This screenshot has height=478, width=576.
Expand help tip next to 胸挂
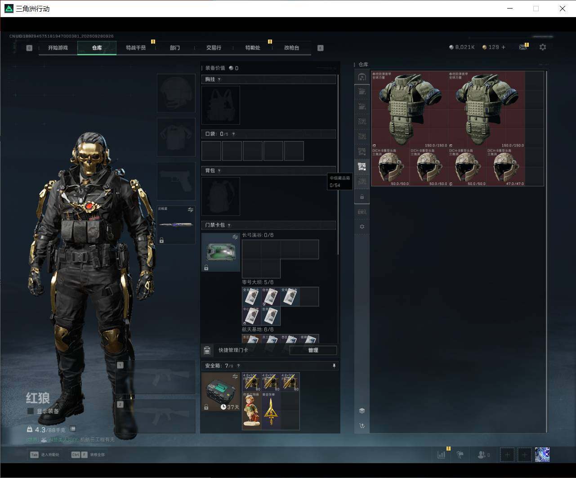point(219,80)
